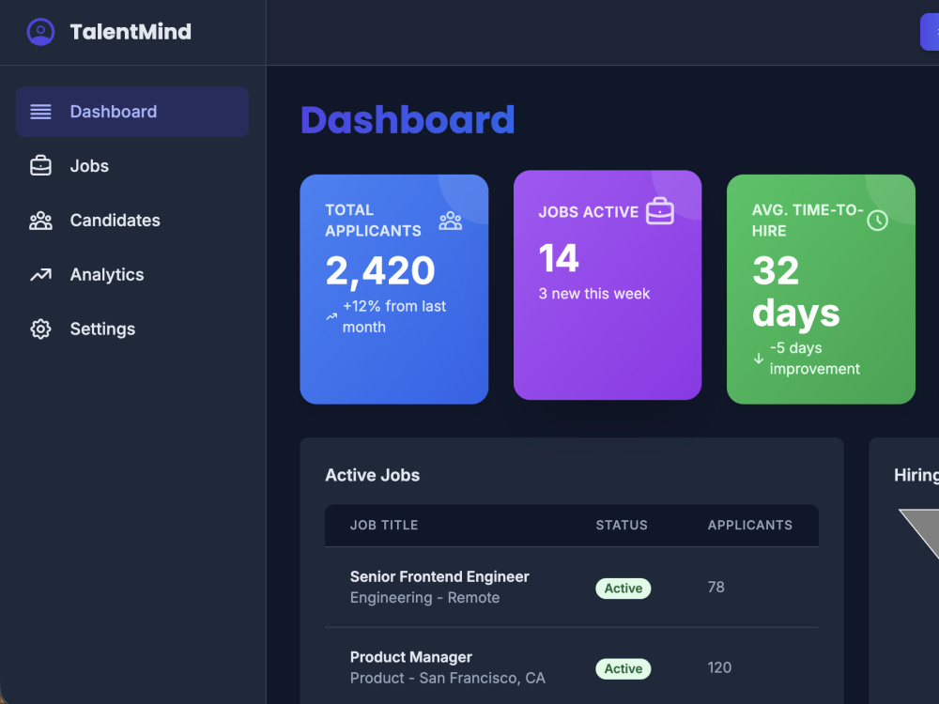The width and height of the screenshot is (939, 704).
Task: Click the TalentMind logo icon
Action: point(40,32)
